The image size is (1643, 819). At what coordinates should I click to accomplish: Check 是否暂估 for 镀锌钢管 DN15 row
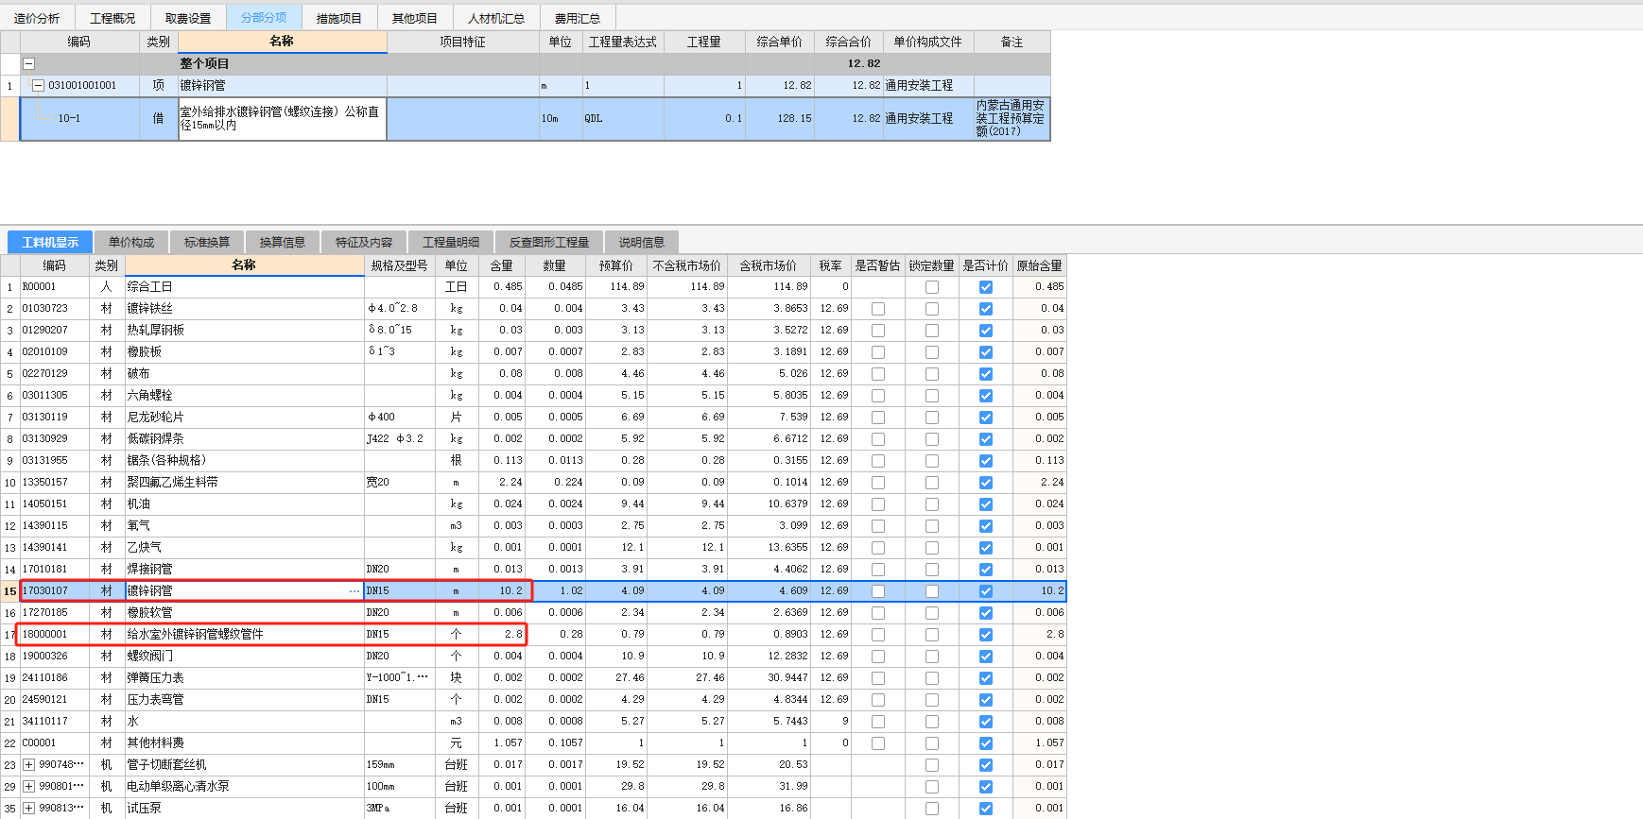[878, 591]
